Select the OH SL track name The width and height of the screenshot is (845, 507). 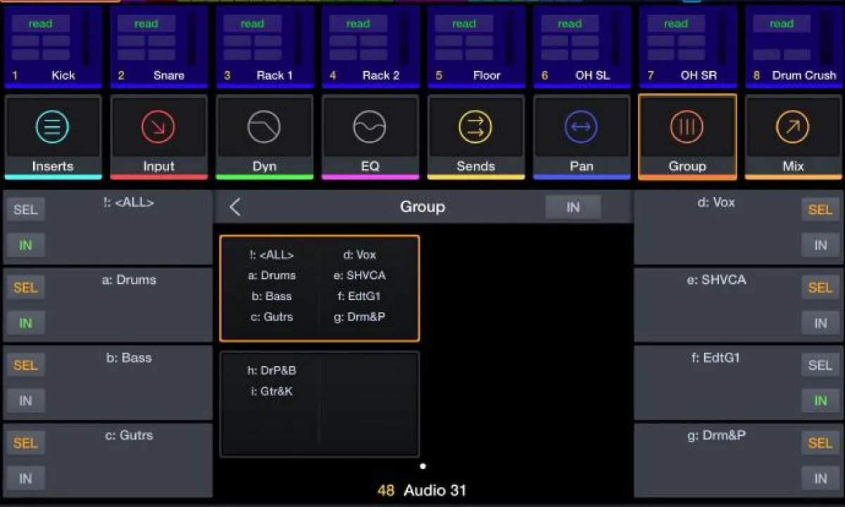coord(593,75)
